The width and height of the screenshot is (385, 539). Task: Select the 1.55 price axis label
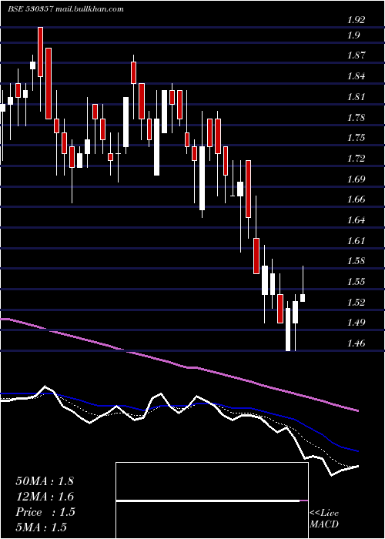[356, 282]
